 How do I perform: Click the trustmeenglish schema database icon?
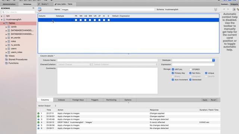(x=4, y=20)
